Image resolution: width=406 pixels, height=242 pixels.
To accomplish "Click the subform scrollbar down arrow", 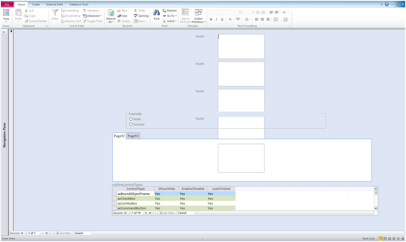I will (376, 208).
